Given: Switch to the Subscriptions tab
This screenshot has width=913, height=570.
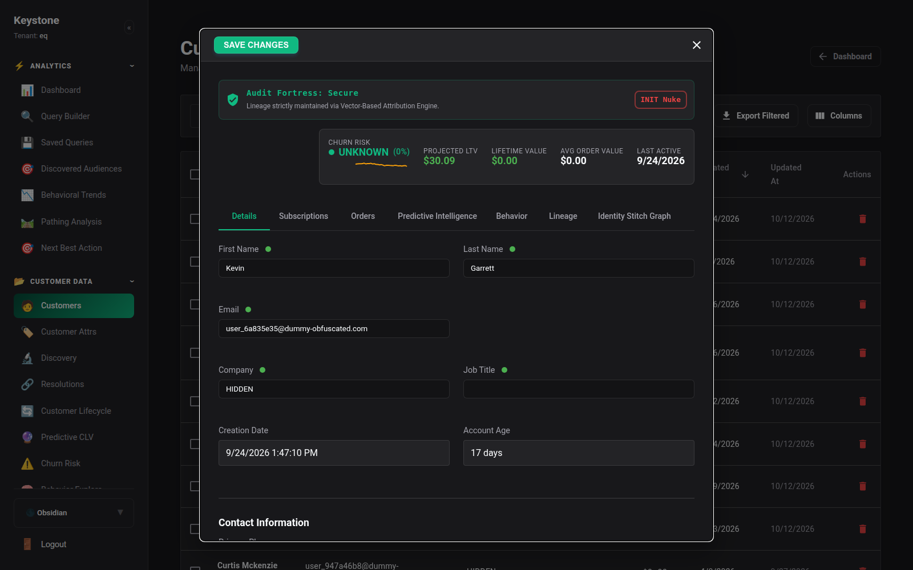Looking at the screenshot, I should [x=304, y=216].
